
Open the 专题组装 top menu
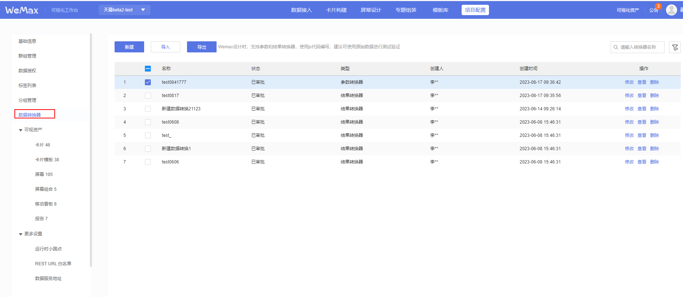406,10
